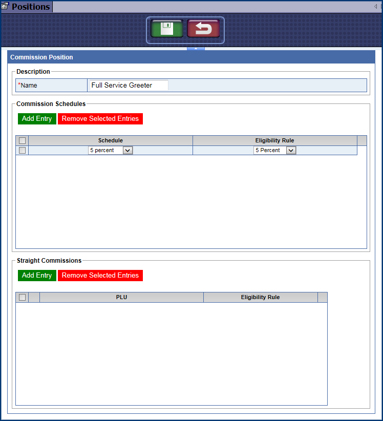This screenshot has width=383, height=421.
Task: Click the red back arrow icon
Action: coord(203,29)
